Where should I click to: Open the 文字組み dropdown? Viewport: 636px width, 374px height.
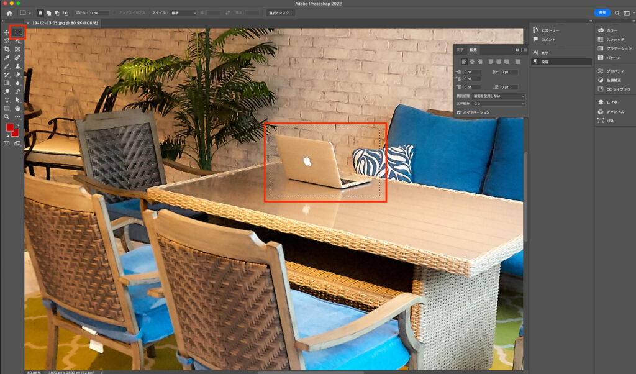[x=499, y=103]
